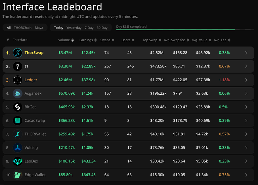Click LeoDex's $433.34 earnings value
Screen dimensions: 258x185
[88, 161]
